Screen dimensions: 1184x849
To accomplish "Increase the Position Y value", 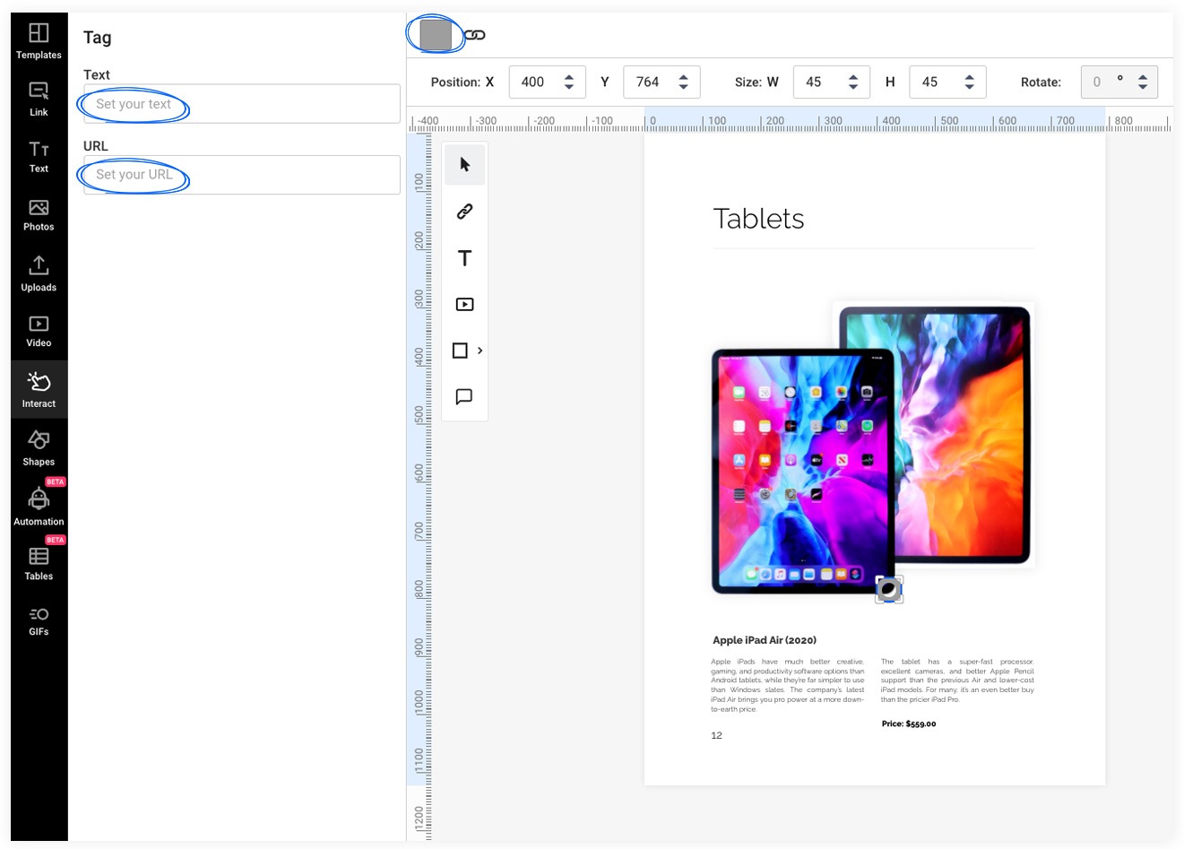I will (x=684, y=77).
